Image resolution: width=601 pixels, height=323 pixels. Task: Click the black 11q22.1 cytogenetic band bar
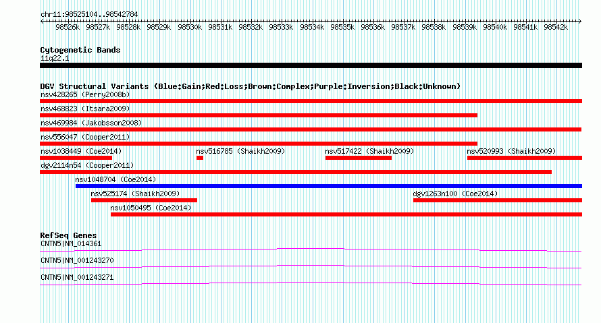[311, 65]
